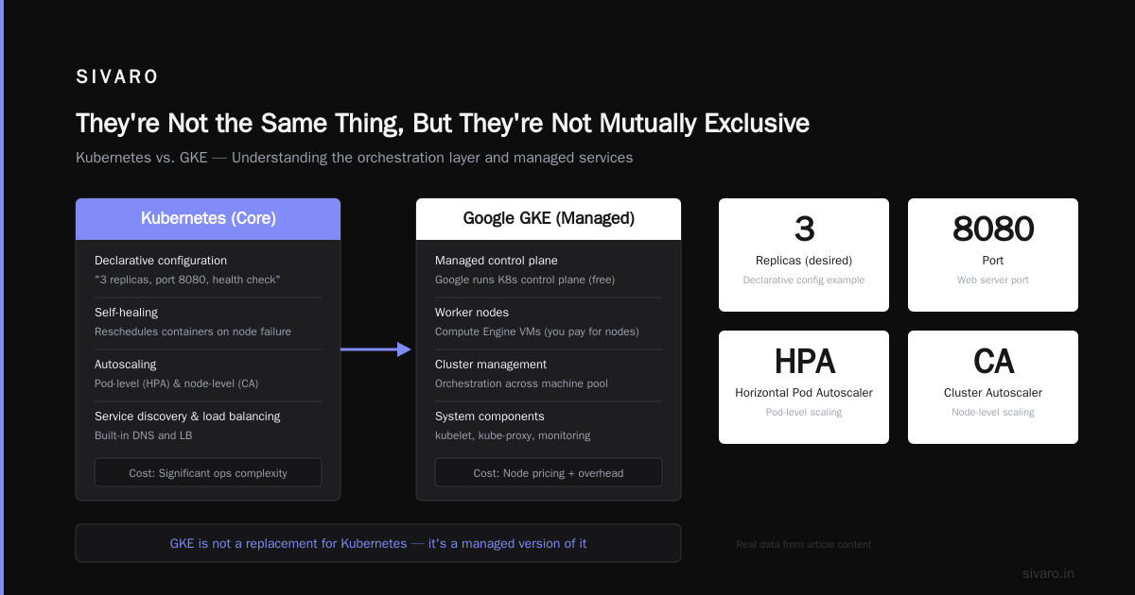This screenshot has height=595, width=1135.
Task: Select the "Port" label under 8080
Action: coord(993,261)
